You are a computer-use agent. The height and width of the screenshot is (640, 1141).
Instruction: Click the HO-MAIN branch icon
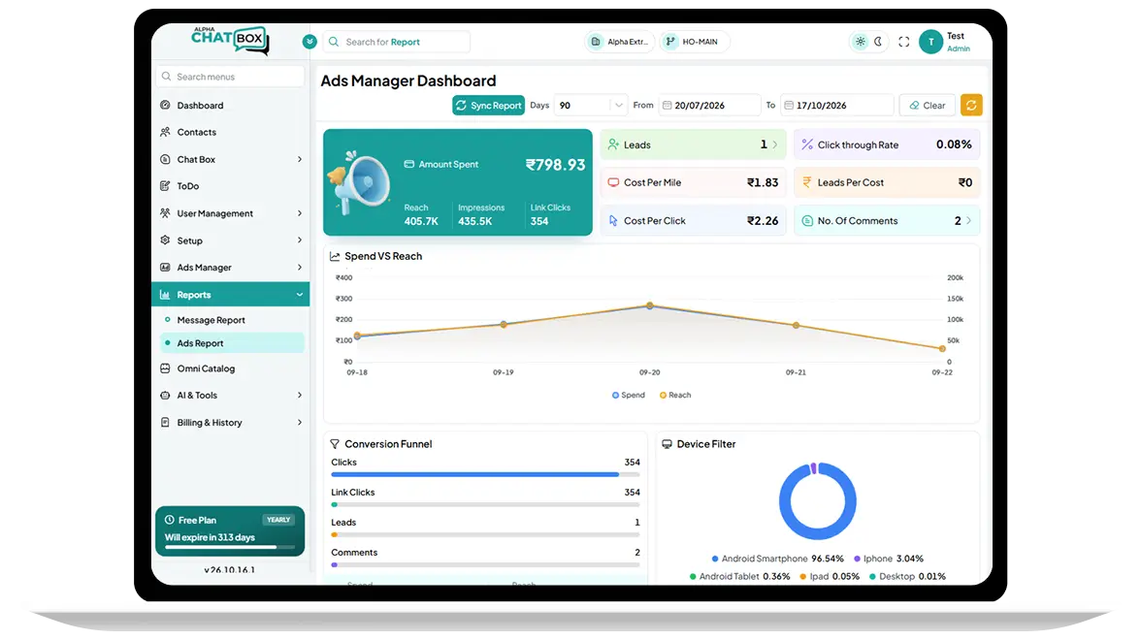click(670, 42)
